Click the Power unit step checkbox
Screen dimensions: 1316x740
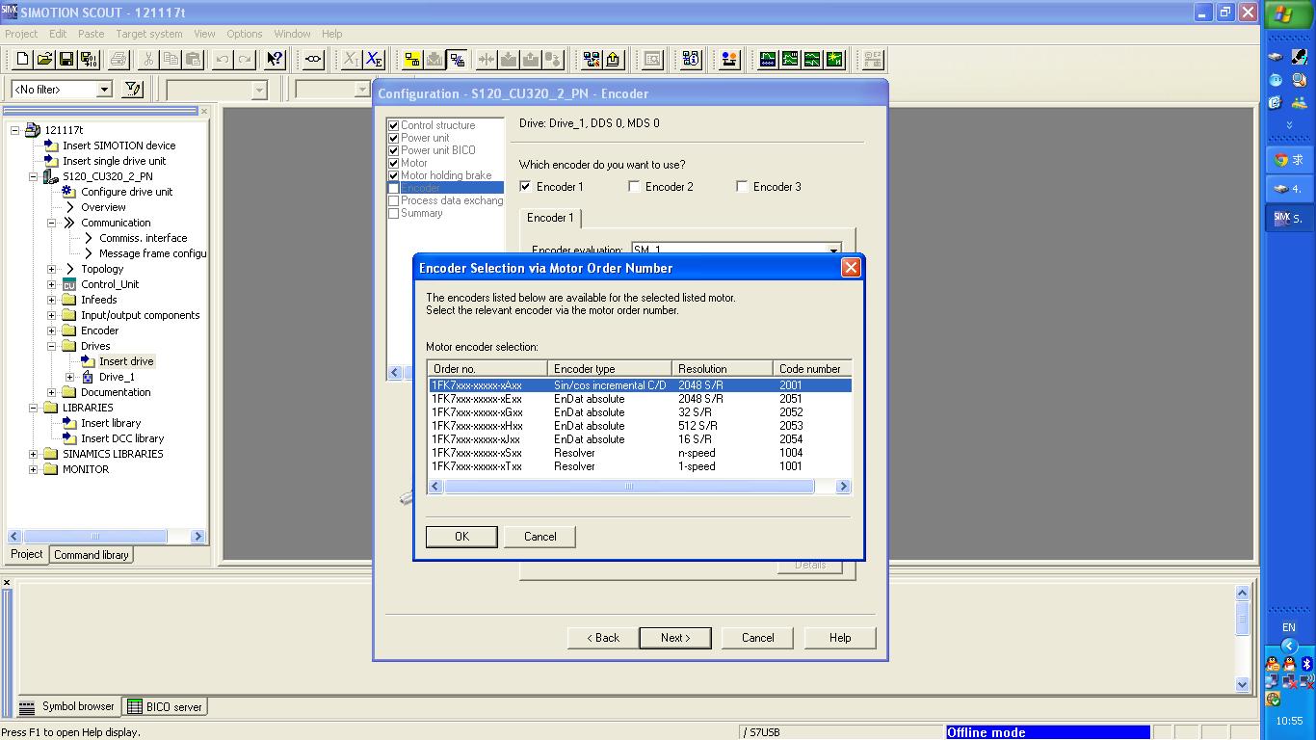coord(393,138)
